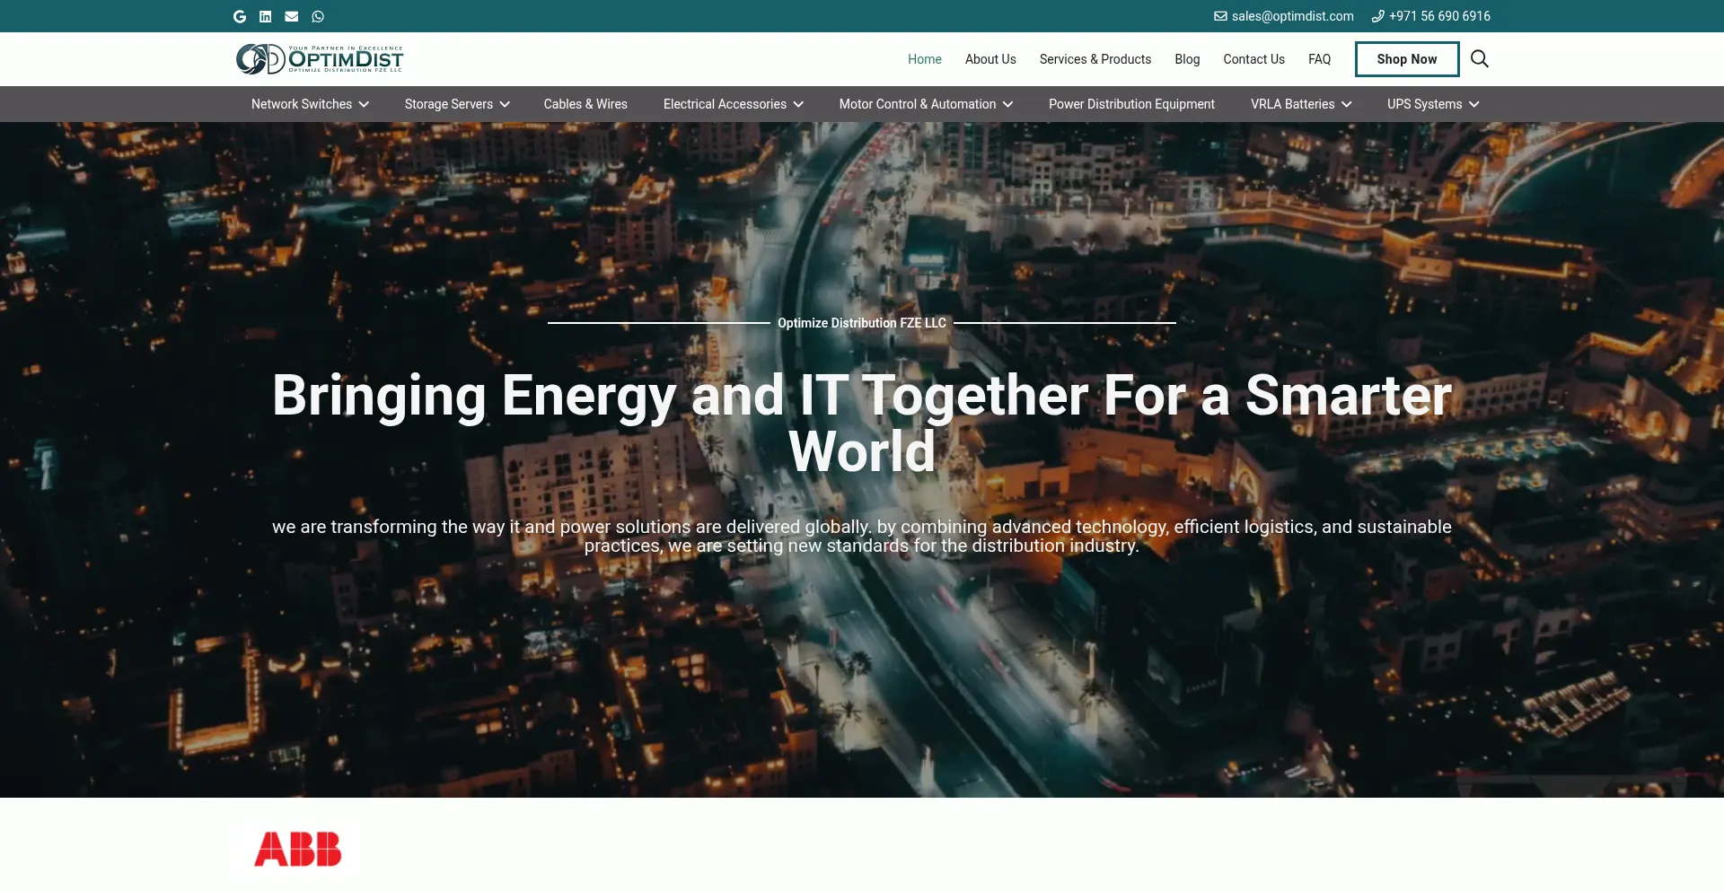The image size is (1724, 891).
Task: Email sales@optimdist.com link
Action: tap(1283, 16)
